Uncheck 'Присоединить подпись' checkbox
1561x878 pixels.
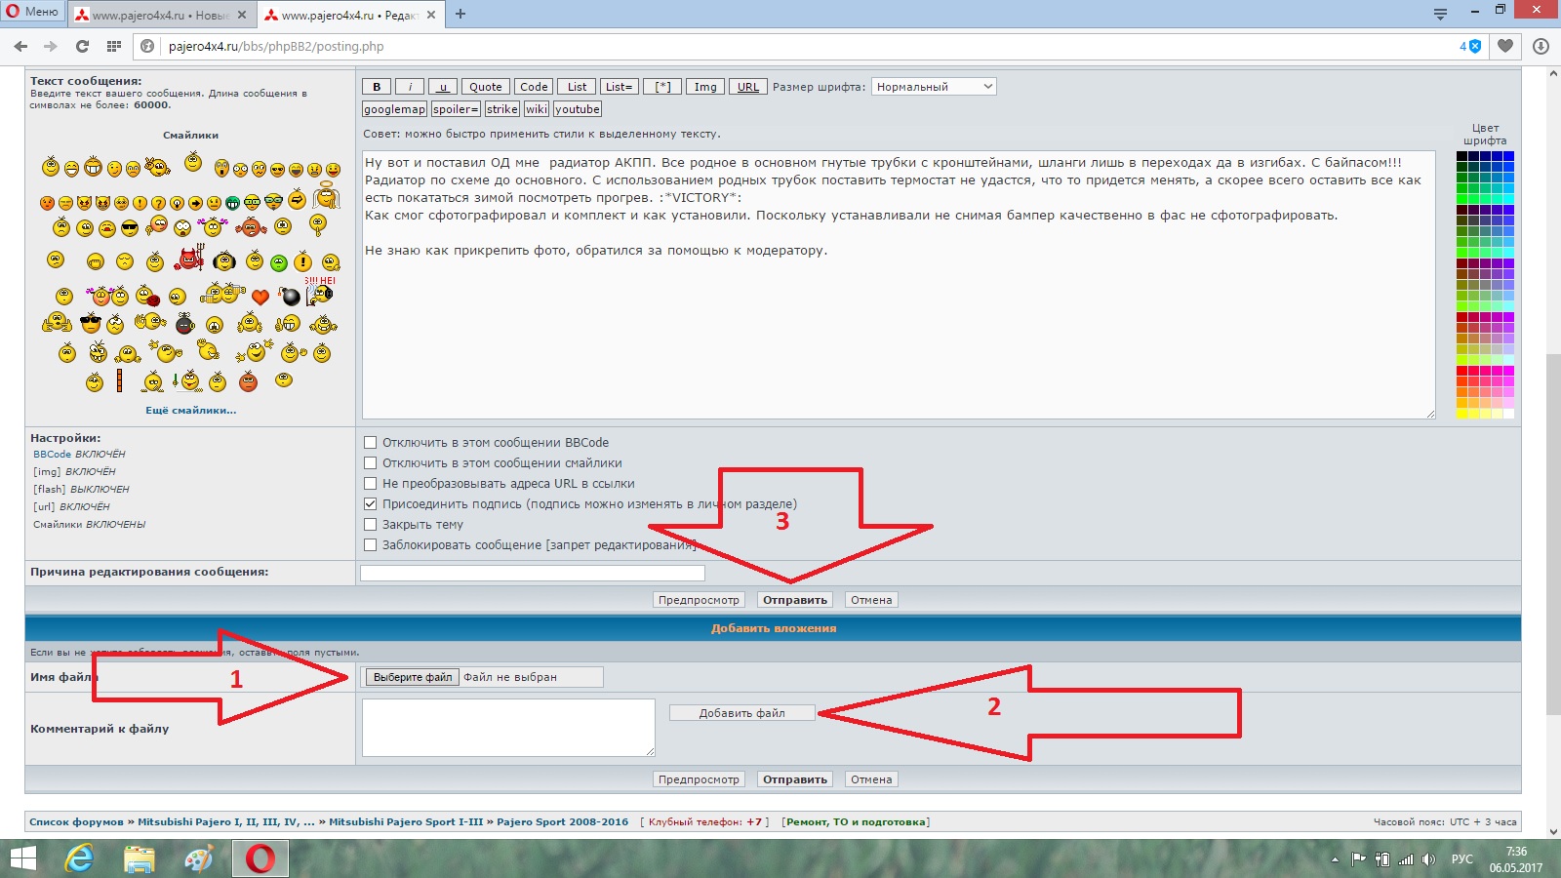pos(370,504)
